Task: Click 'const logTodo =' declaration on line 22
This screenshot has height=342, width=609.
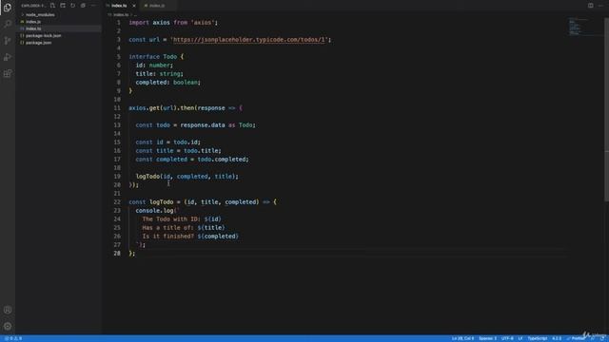Action: point(154,202)
